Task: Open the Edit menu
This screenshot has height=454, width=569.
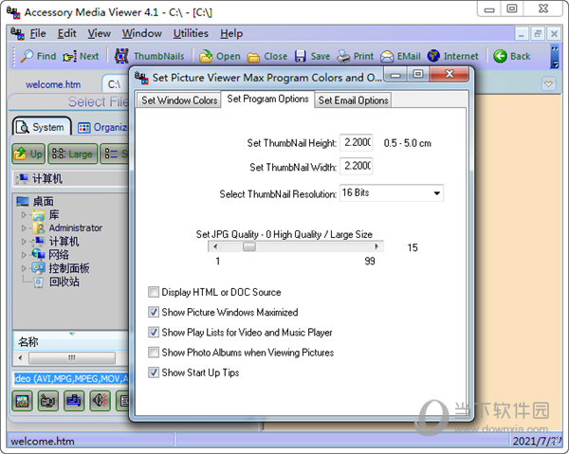Action: [x=66, y=34]
